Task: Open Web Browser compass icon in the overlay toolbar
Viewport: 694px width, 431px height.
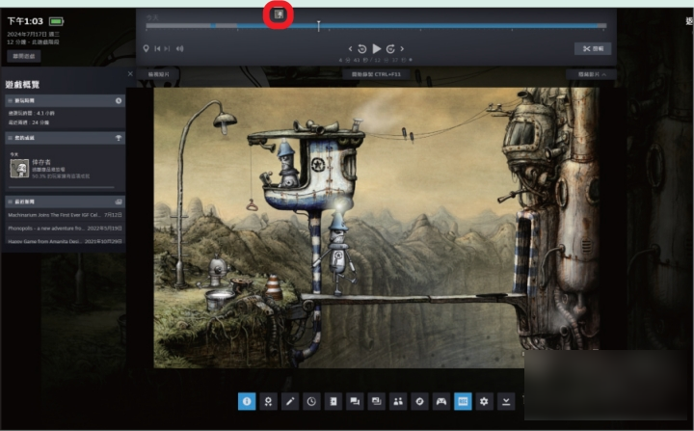Action: click(x=419, y=401)
